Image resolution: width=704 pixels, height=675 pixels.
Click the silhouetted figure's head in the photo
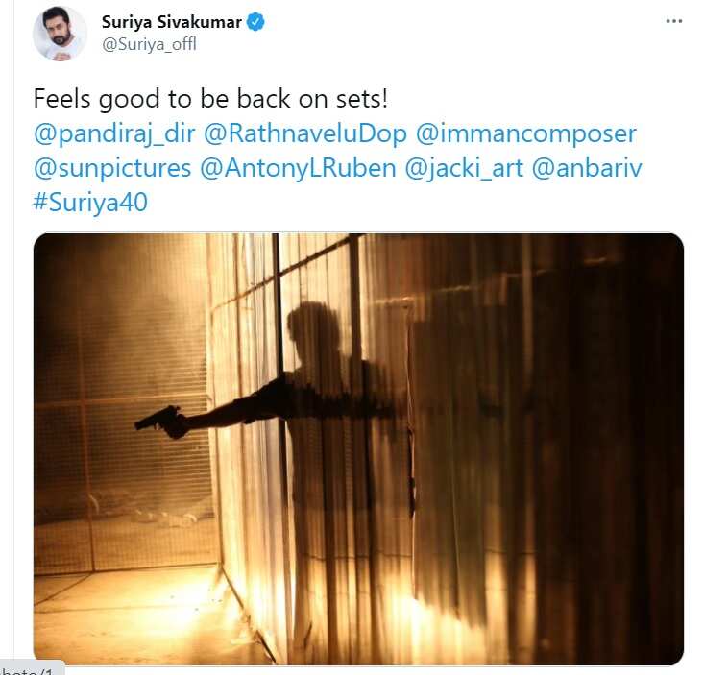pos(311,327)
